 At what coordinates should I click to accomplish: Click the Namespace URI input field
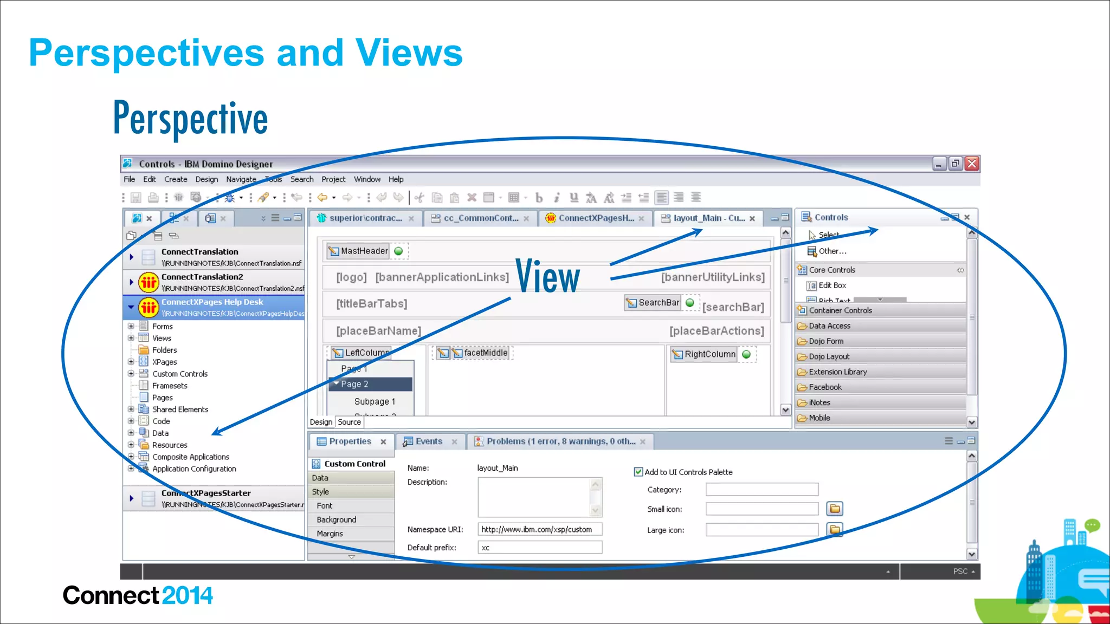540,529
